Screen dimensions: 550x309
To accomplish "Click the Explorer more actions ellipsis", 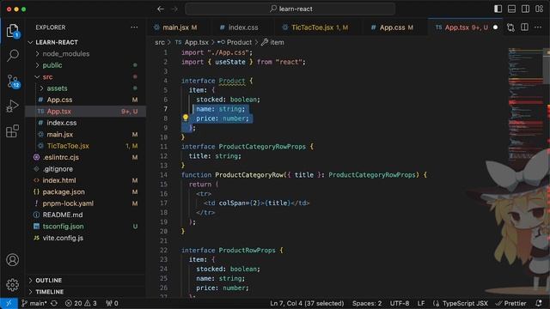I will click(134, 27).
